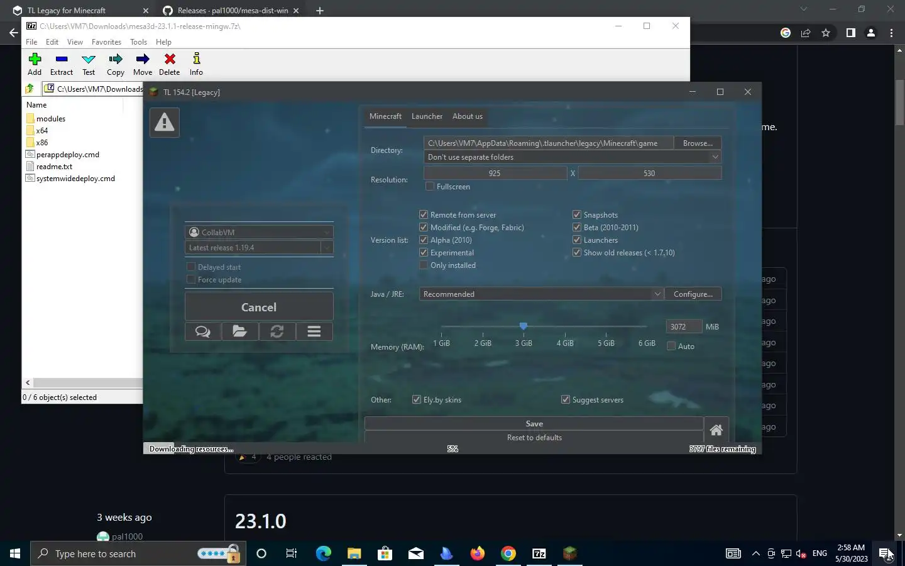Screen dimensions: 905x566
Task: Uncheck Beta (2010-2011) checkbox
Action: pos(577,227)
